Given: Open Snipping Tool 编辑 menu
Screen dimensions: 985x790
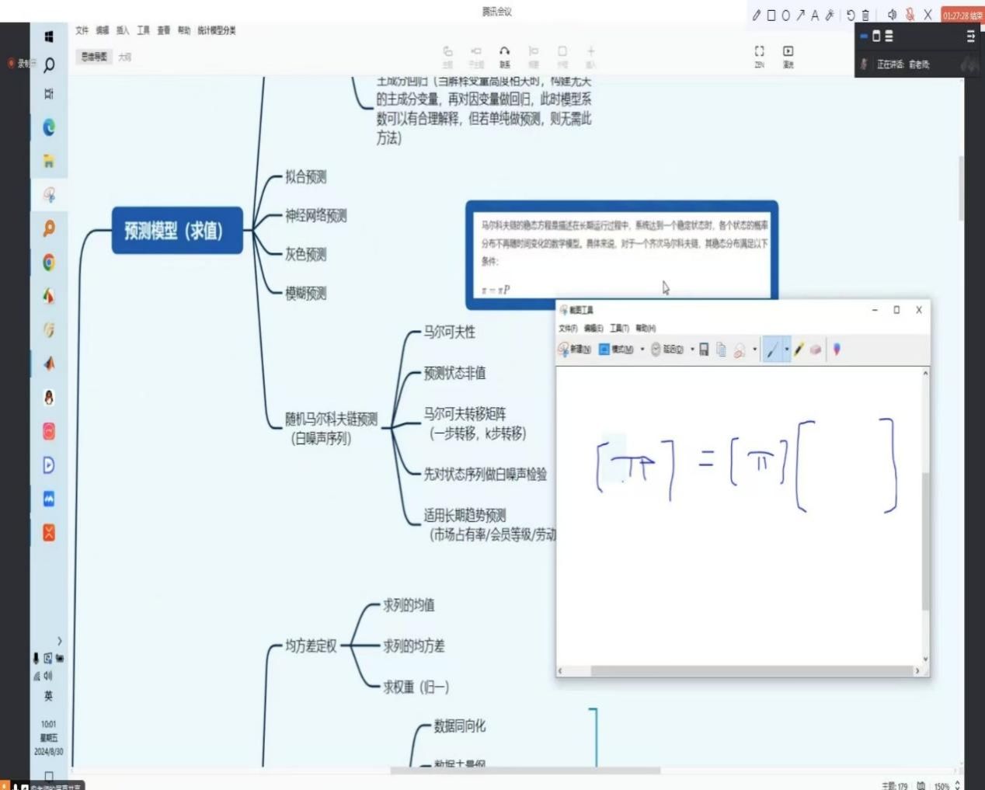Looking at the screenshot, I should point(593,328).
